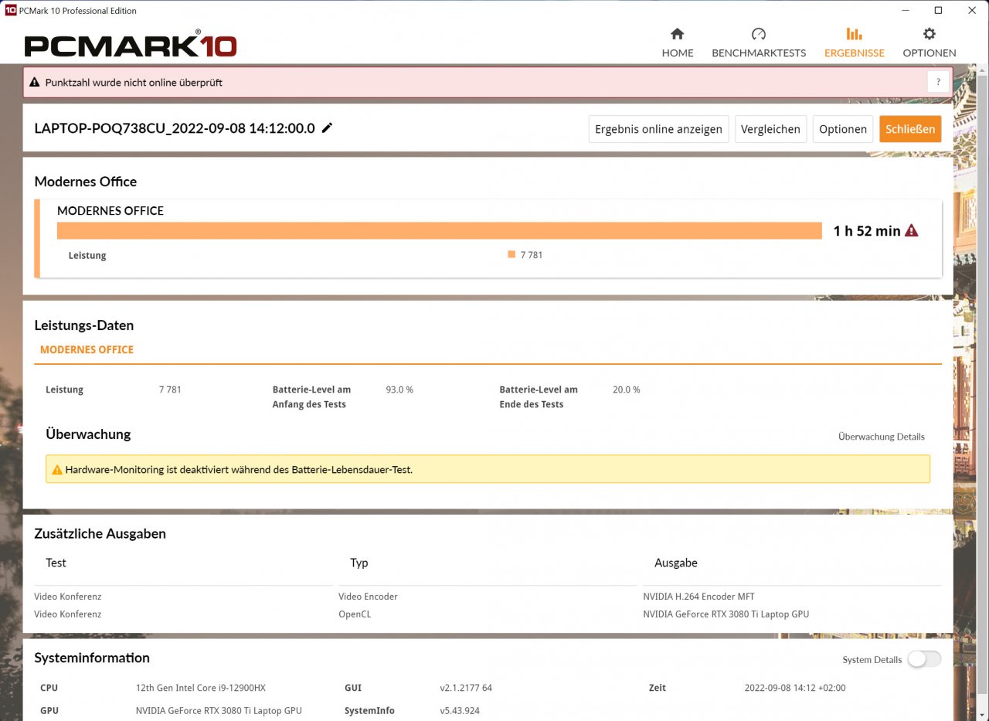Click the Vergleichen button
Screen dimensions: 989x721
point(770,129)
